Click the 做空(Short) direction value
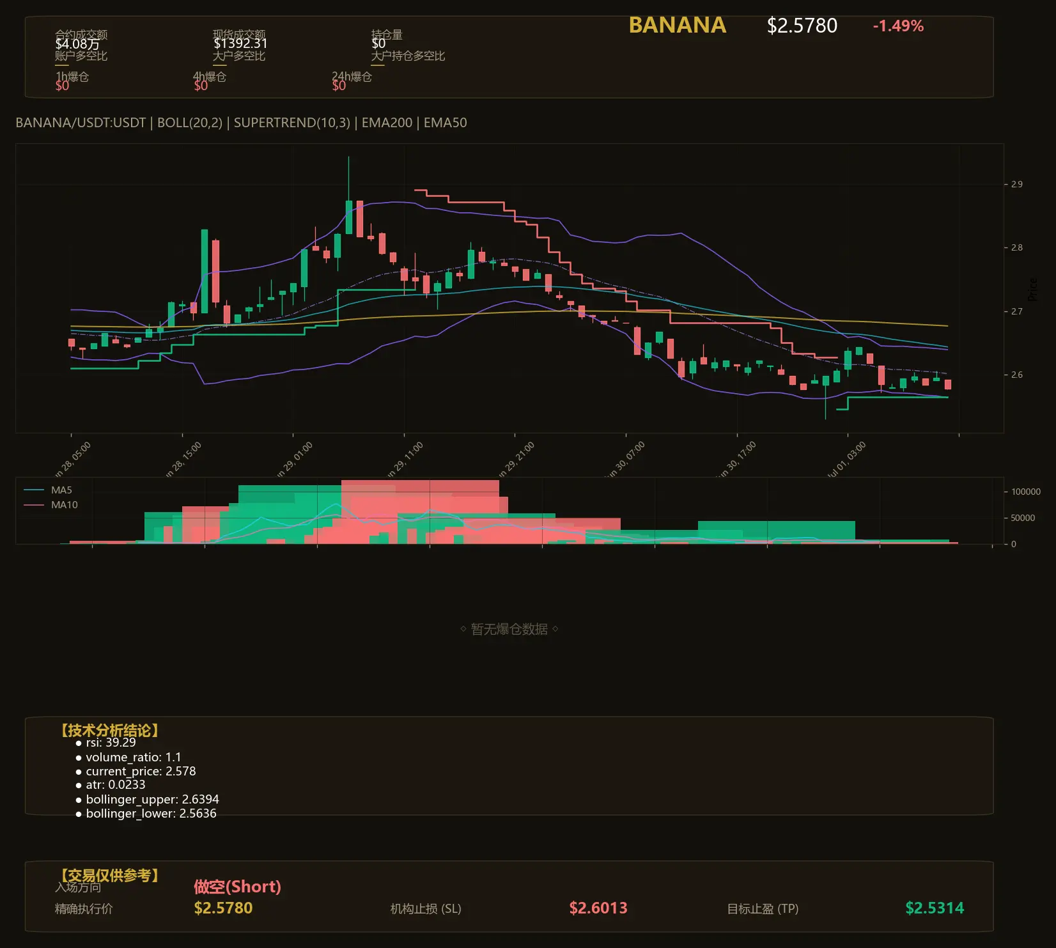The width and height of the screenshot is (1056, 948). pos(237,887)
